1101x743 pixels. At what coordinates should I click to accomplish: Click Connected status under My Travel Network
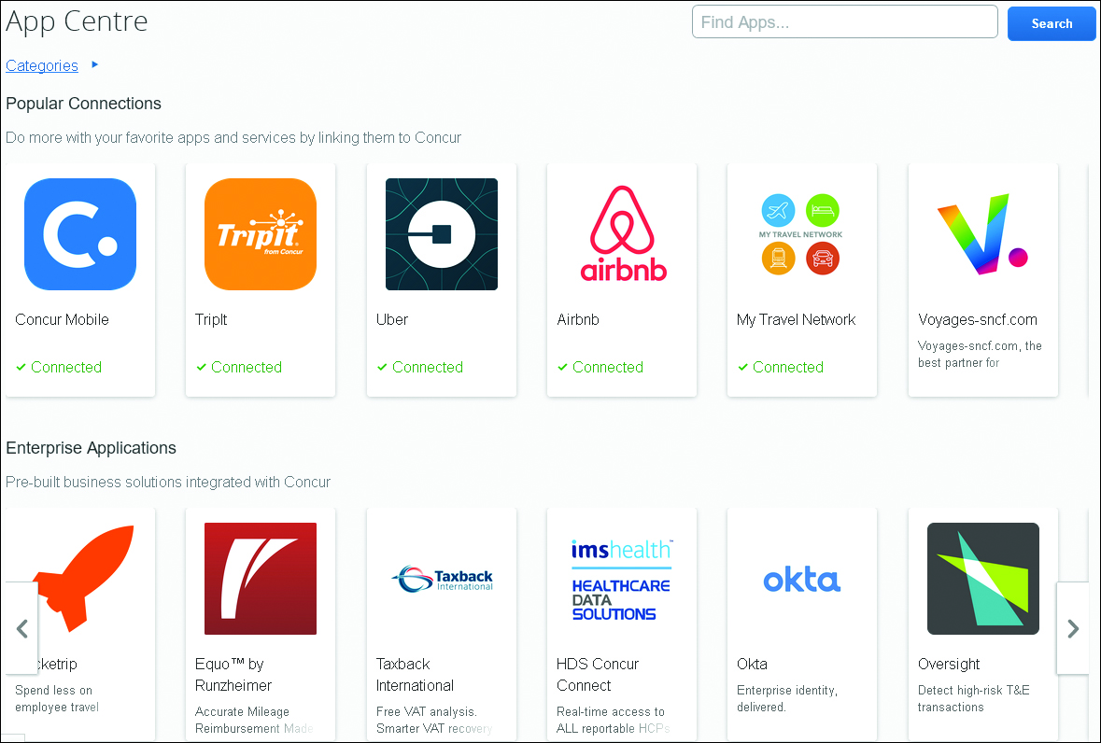781,367
